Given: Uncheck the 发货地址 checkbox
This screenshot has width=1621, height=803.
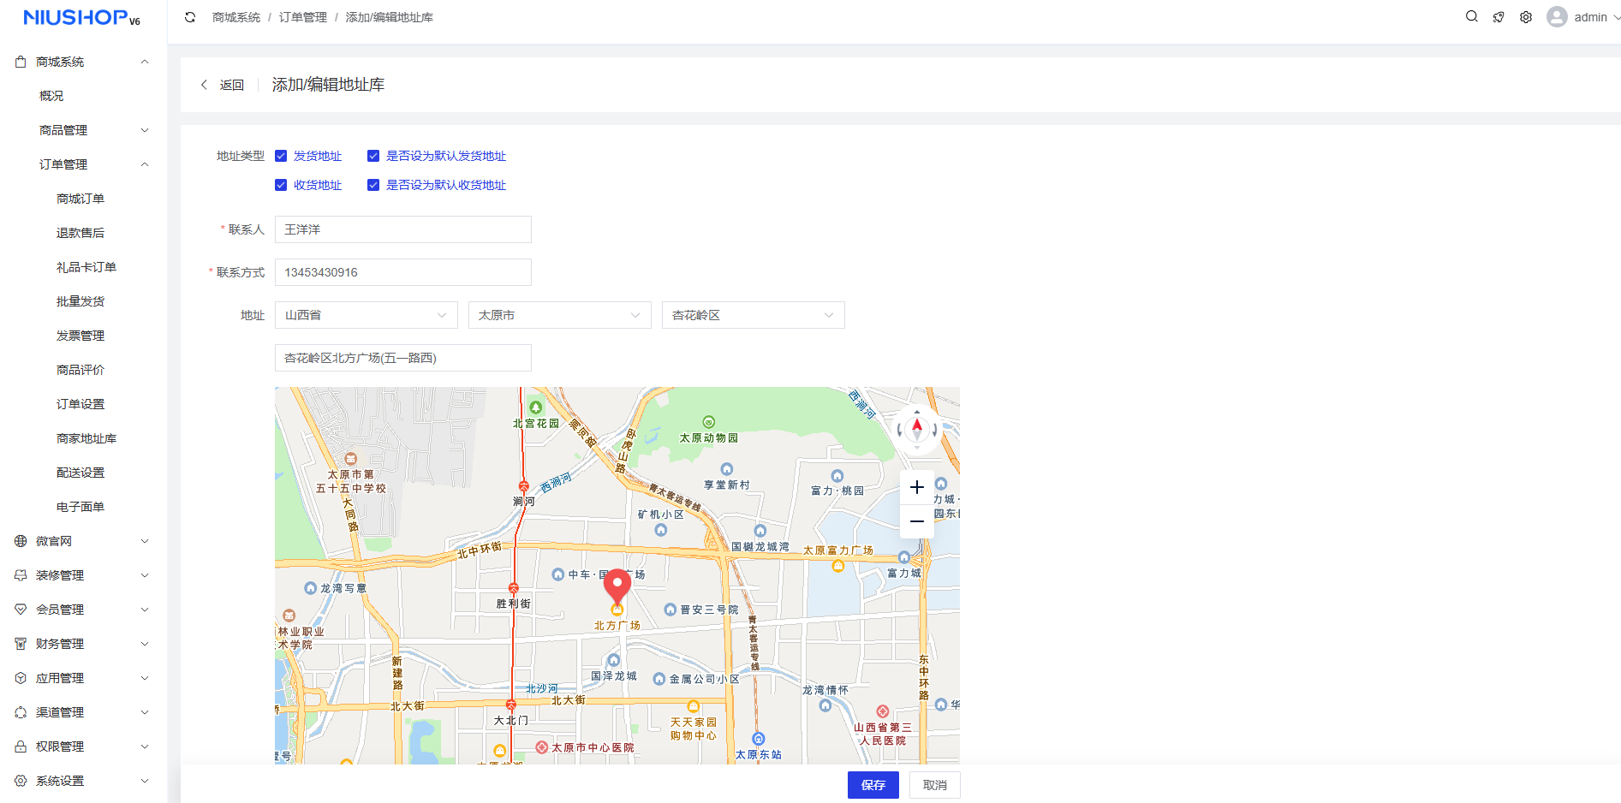Looking at the screenshot, I should tap(281, 156).
